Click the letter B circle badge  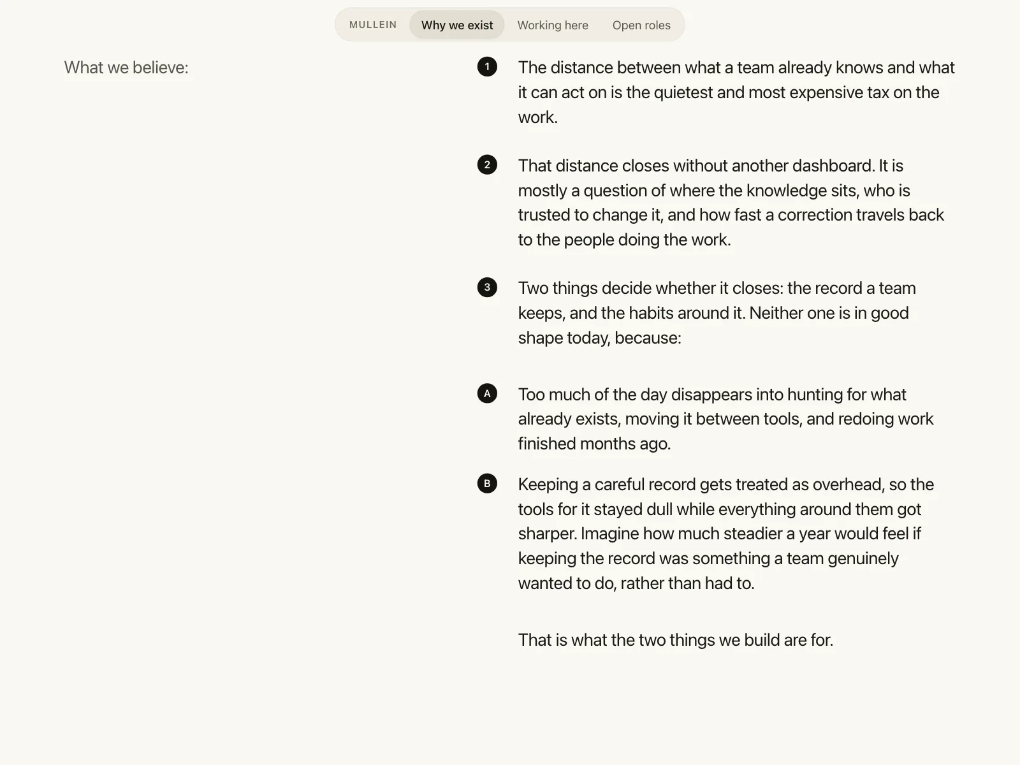point(487,483)
